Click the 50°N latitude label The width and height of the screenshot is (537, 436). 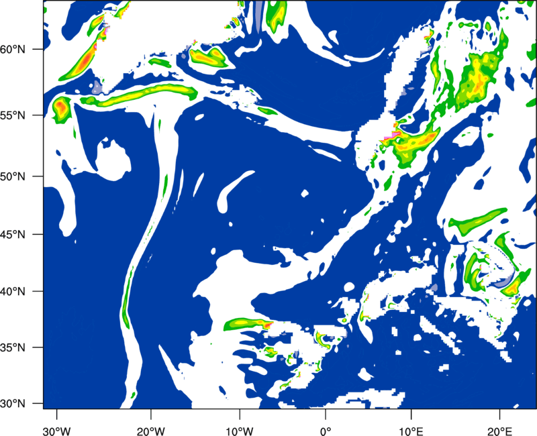coord(13,176)
